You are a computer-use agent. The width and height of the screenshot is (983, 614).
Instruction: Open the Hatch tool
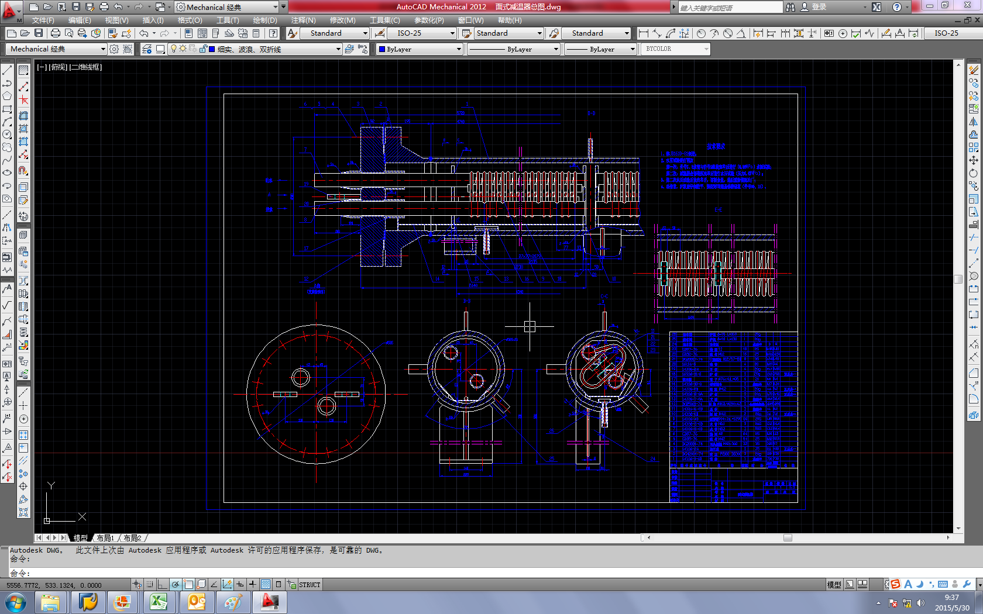click(23, 69)
